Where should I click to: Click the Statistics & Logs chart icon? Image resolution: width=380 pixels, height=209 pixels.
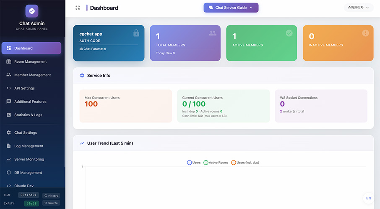9,115
